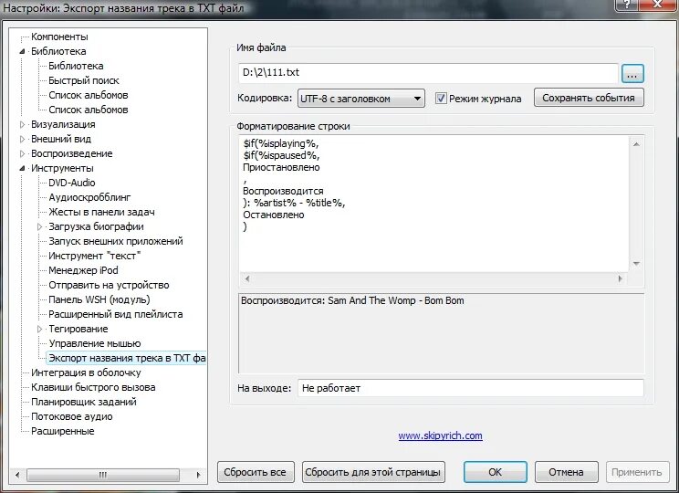Click the format area scroll-right arrow
Image resolution: width=679 pixels, height=493 pixels.
(620, 278)
